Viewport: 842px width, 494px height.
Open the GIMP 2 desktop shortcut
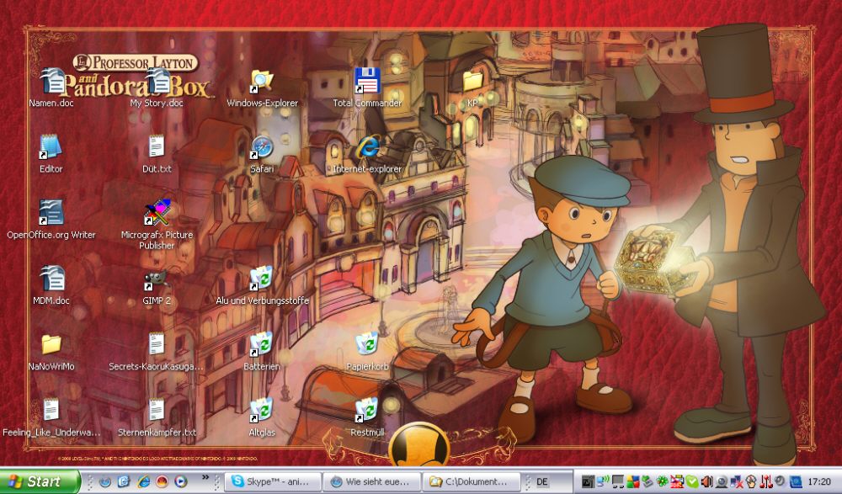[157, 279]
